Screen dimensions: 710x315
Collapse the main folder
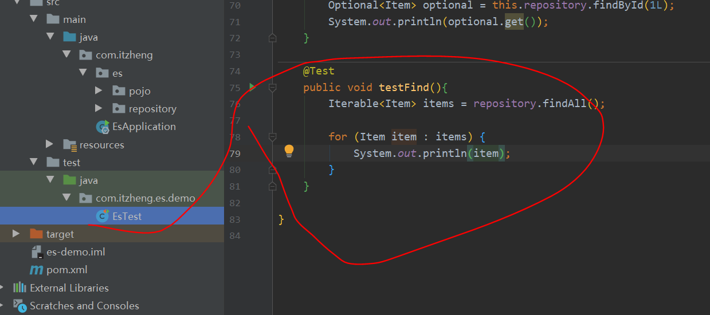click(x=33, y=19)
